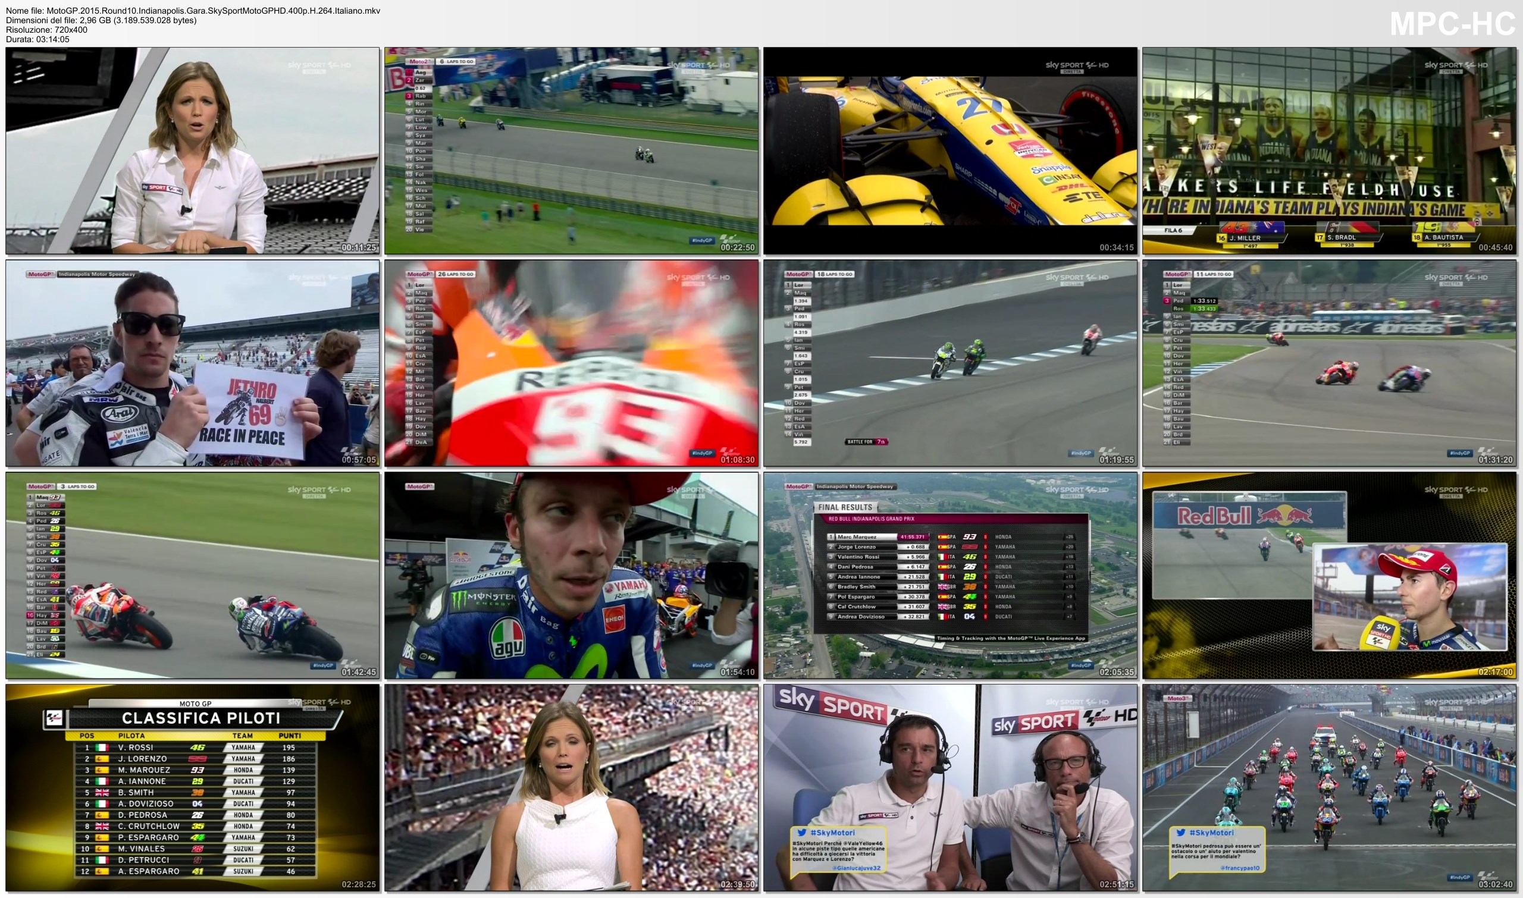Click 'J. LORENZO' row in the standings
The height and width of the screenshot is (898, 1523).
click(x=195, y=759)
